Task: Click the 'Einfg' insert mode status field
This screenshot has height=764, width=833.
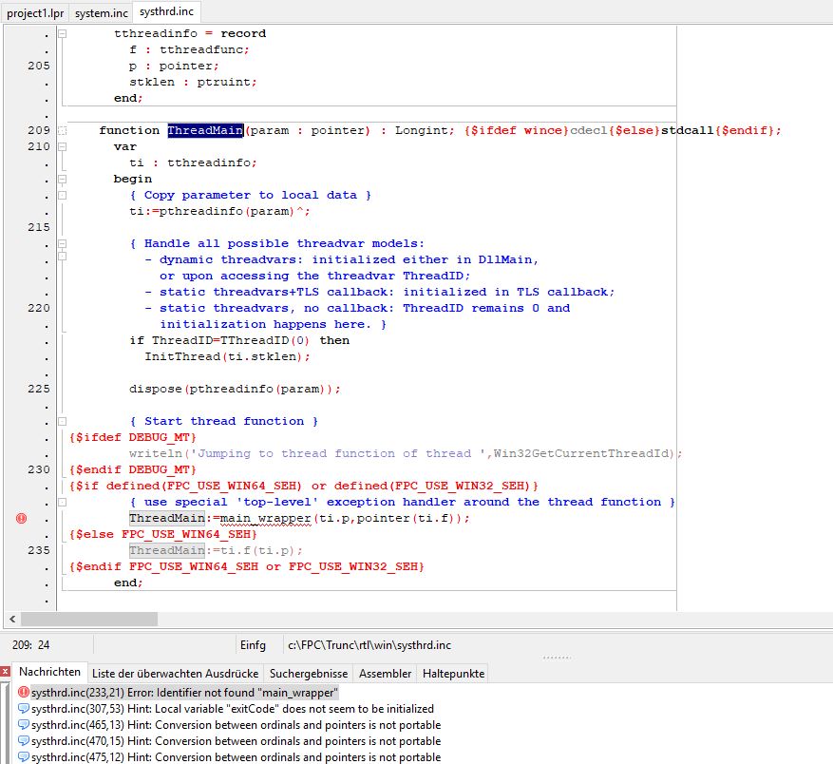Action: click(x=254, y=645)
